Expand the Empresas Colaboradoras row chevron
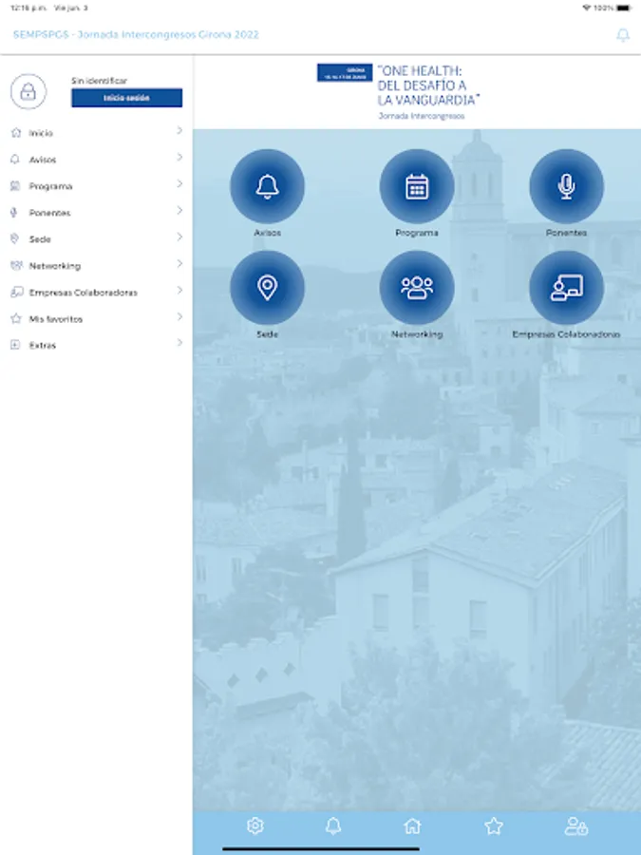 pos(179,291)
